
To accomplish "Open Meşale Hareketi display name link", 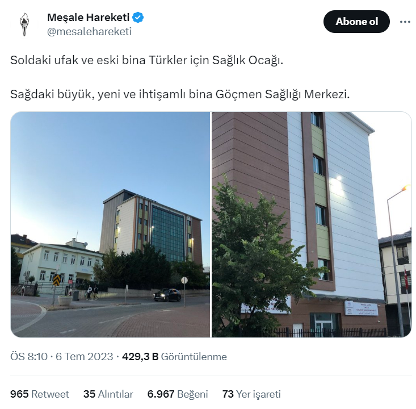I will pos(89,18).
